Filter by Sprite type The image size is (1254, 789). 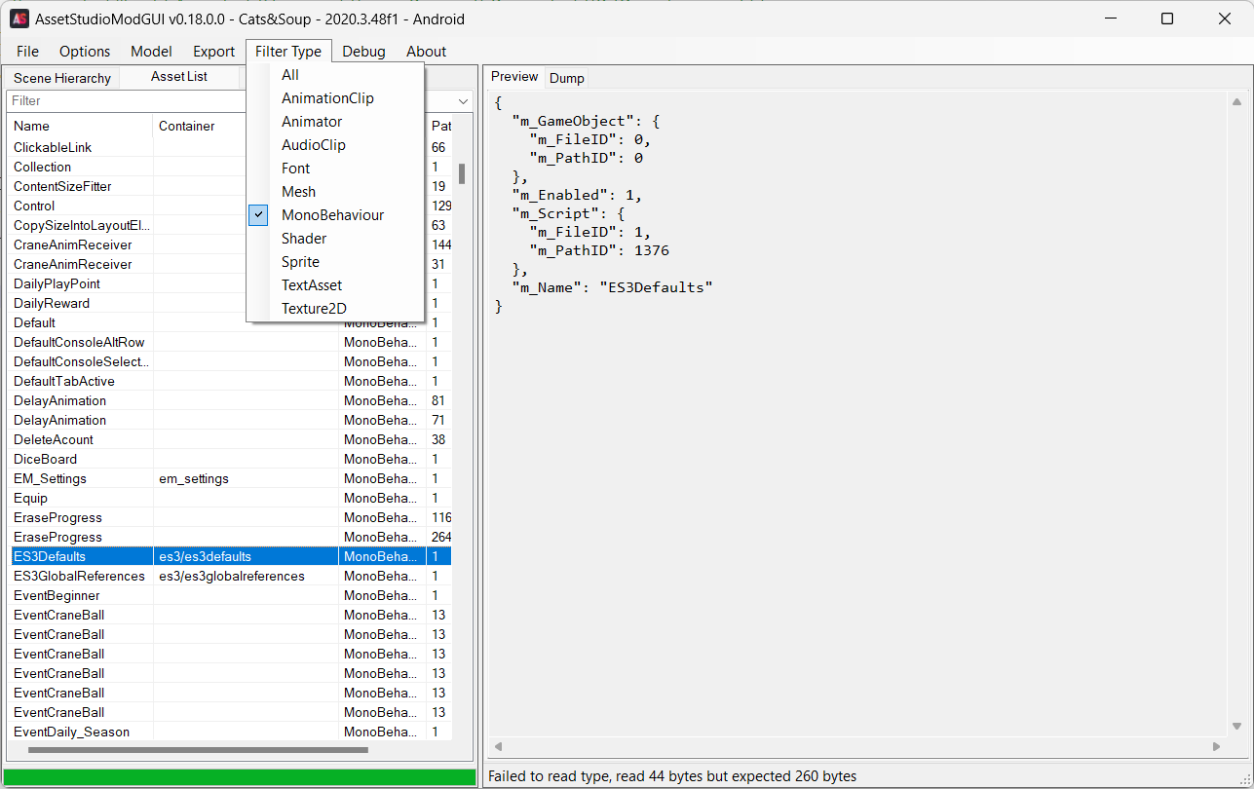[x=335, y=262]
